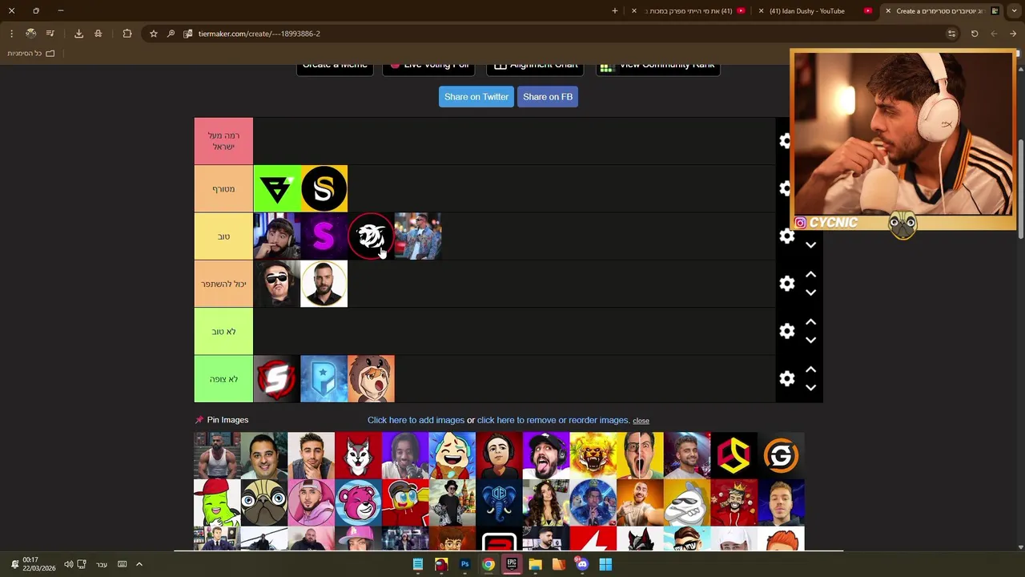Select the white tiger logo in טוב tier
Image resolution: width=1025 pixels, height=577 pixels.
tap(371, 236)
